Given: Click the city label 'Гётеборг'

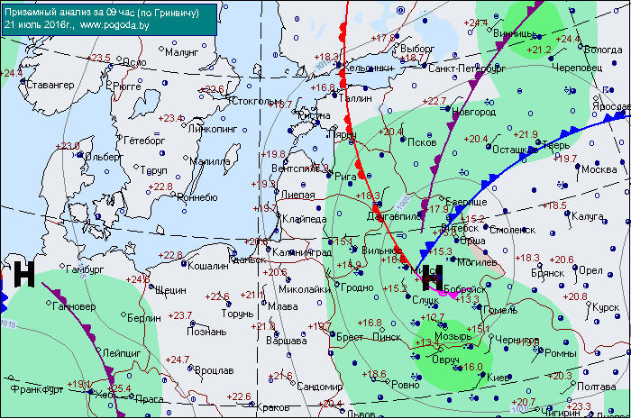Looking at the screenshot, I should 144,141.
